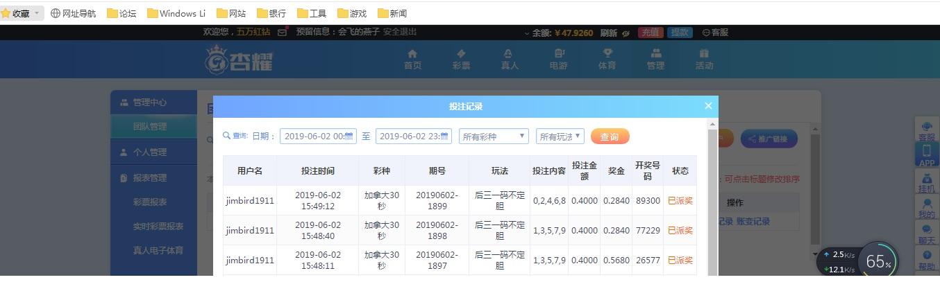Viewport: 940px width, 282px height.
Task: Click the 查询 magnifier icon in dialog
Action: tap(226, 136)
